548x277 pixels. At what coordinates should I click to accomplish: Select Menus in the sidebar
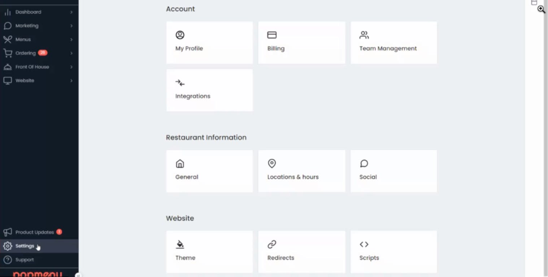[x=23, y=39]
